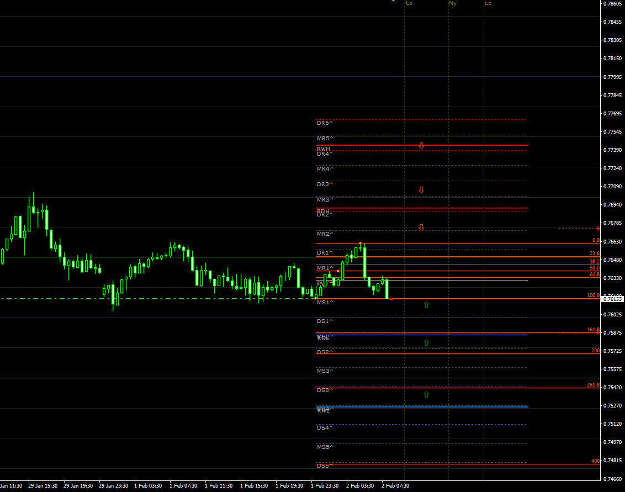Click the green up arrow near the RDL line
The width and height of the screenshot is (625, 492).
[426, 343]
